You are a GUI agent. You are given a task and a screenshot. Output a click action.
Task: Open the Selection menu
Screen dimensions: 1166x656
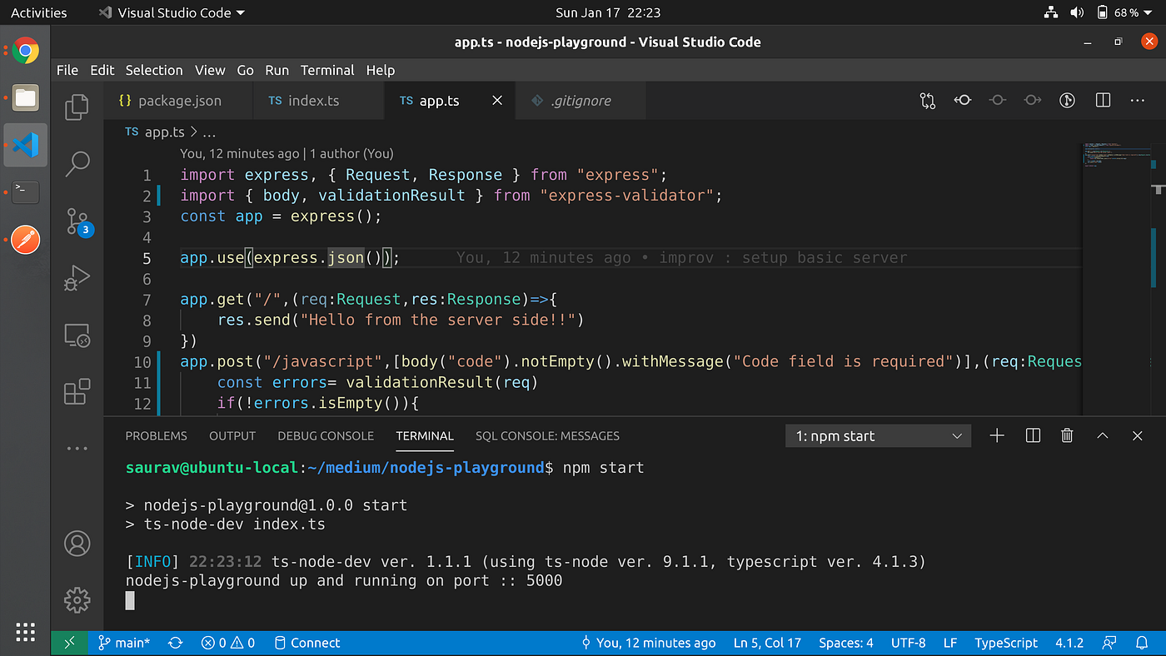coord(154,70)
